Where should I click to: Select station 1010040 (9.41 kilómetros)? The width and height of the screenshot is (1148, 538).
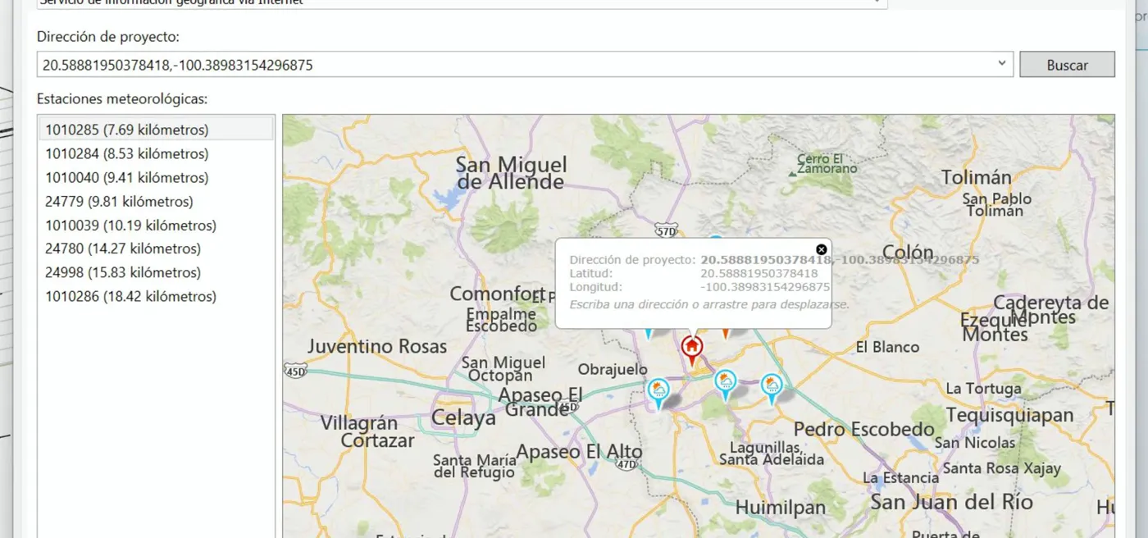click(x=157, y=177)
